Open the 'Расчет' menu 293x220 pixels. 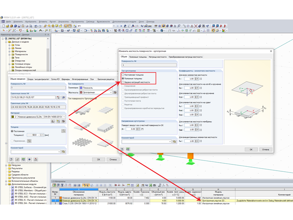(53, 22)
